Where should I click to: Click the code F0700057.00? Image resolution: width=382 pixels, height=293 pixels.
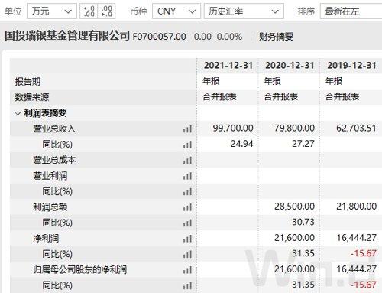(x=159, y=37)
